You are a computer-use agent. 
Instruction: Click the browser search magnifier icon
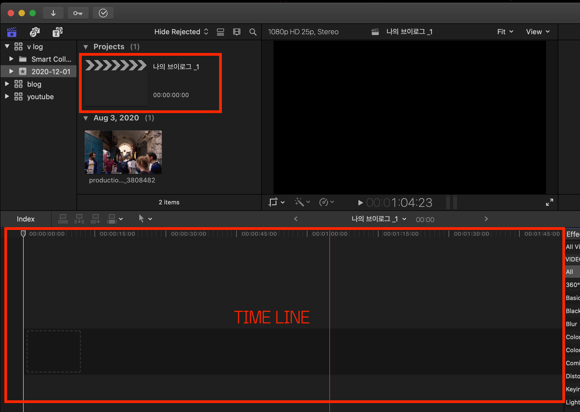[253, 32]
